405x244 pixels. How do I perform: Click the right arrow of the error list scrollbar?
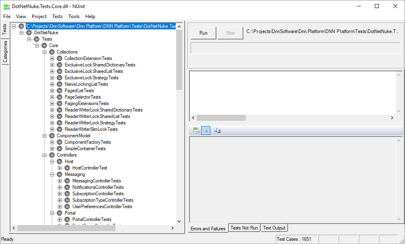pos(392,118)
